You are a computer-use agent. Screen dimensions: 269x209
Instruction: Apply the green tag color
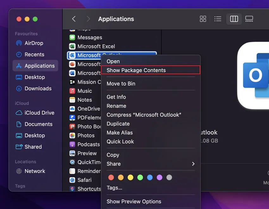point(140,177)
